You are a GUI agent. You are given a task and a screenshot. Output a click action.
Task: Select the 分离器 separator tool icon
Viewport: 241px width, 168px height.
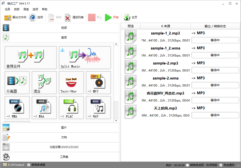(17, 82)
